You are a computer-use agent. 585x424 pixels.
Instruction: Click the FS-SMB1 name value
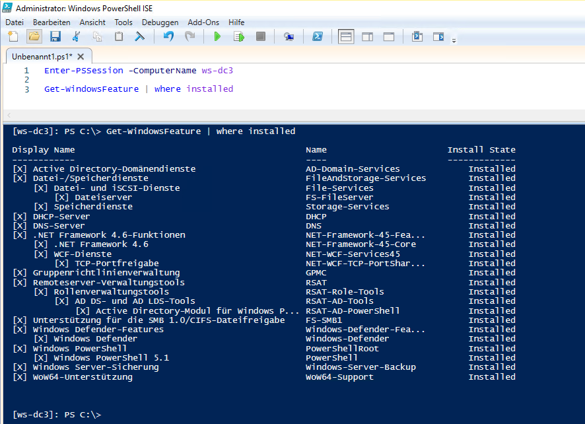tap(324, 320)
